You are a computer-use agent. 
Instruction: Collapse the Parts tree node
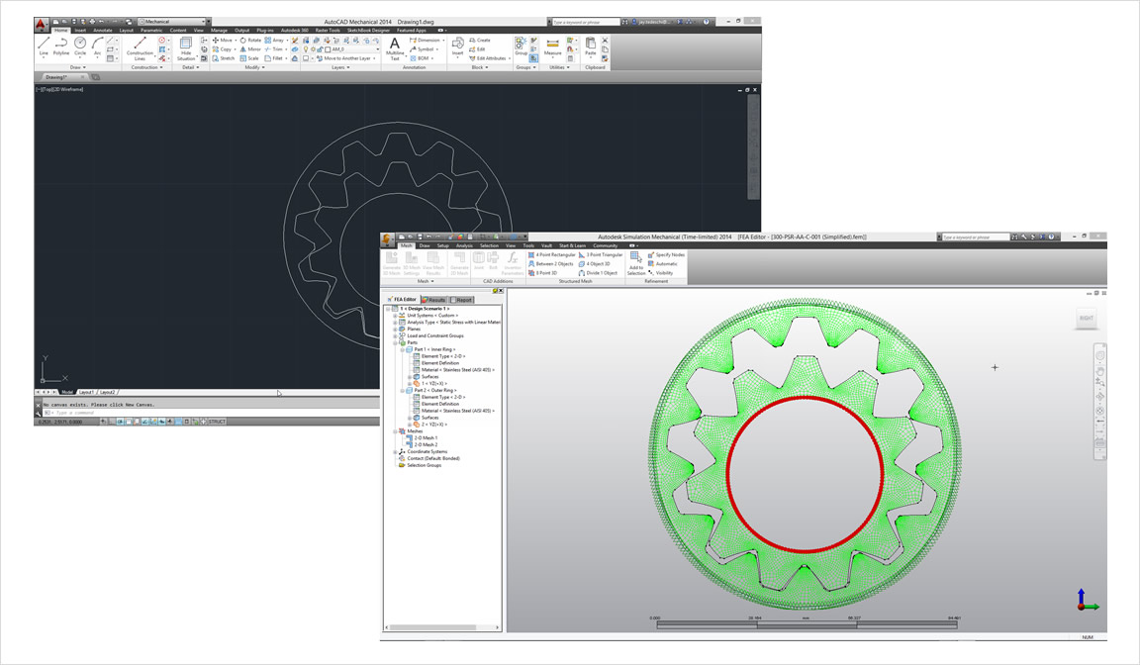[395, 342]
